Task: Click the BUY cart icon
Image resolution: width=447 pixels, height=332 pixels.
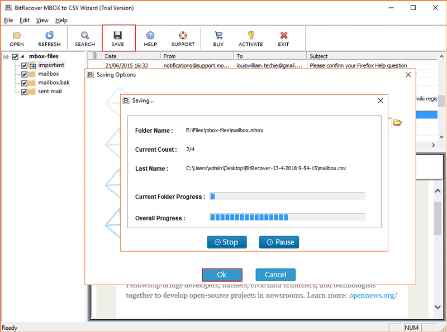Action: 218,39
